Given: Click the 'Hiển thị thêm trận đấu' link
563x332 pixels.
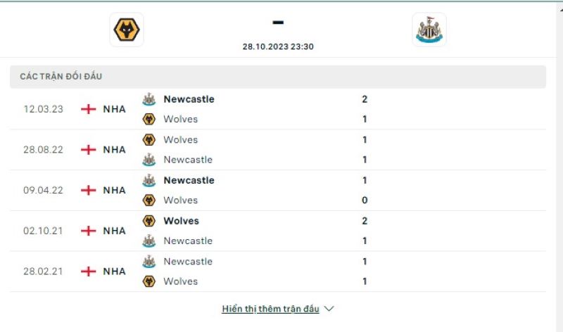Looking at the screenshot, I should click(270, 309).
